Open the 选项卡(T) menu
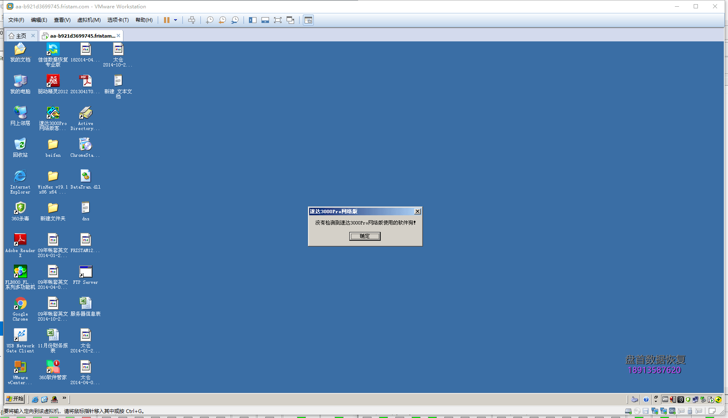The height and width of the screenshot is (418, 728). [x=118, y=20]
